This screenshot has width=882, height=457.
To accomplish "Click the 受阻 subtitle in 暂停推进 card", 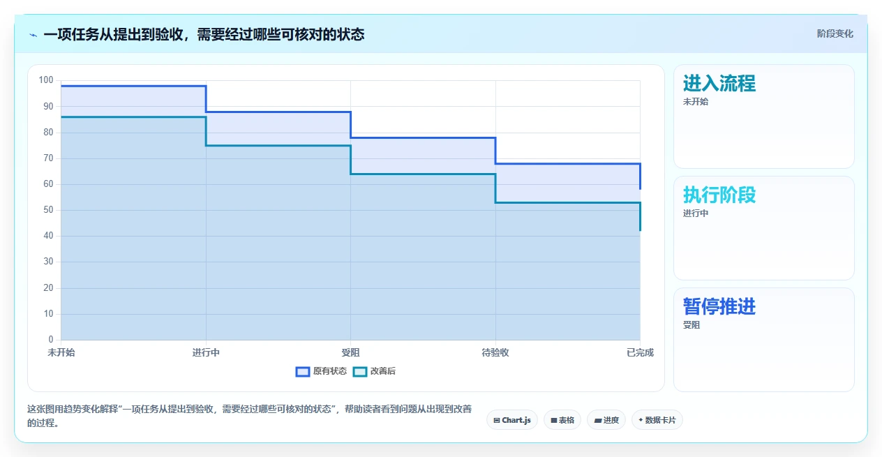I will pos(692,325).
